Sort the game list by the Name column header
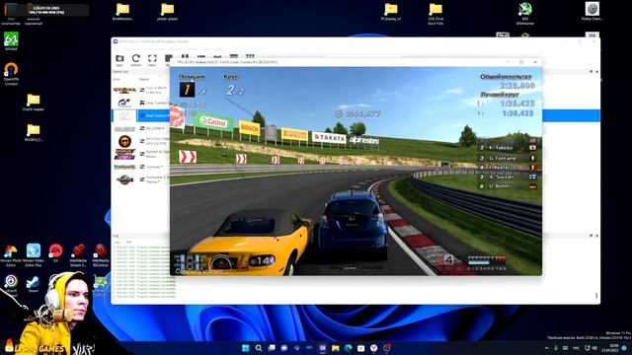This screenshot has height=355, width=632. 144,79
